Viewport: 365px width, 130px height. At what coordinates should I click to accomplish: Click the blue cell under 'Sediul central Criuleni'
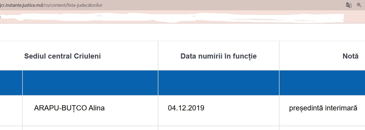coord(90,83)
